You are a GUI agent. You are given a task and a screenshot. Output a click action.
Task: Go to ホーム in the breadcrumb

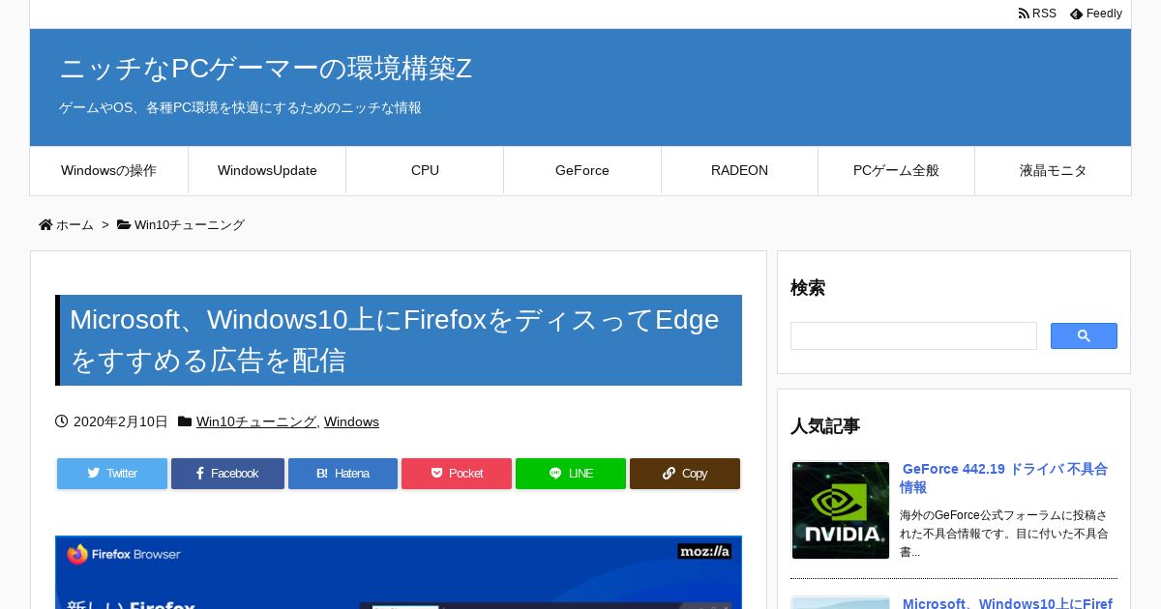74,224
